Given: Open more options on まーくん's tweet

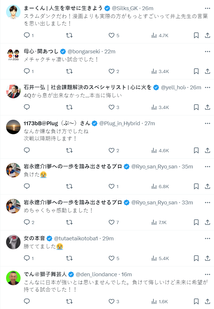Looking at the screenshot, I should pyautogui.click(x=207, y=8).
